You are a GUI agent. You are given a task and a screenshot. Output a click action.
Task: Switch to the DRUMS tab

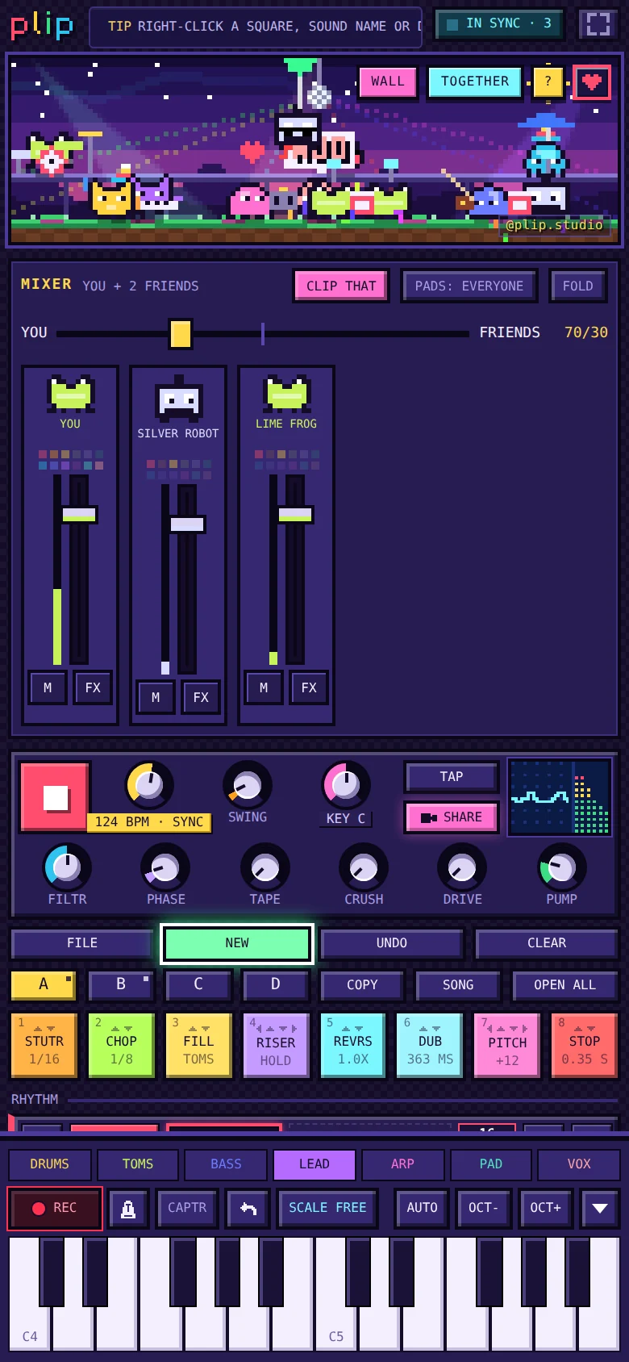point(50,1164)
